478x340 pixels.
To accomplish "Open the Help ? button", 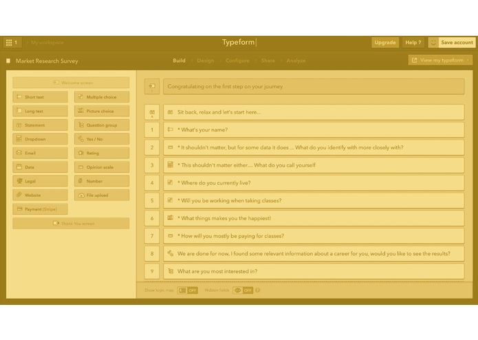I will (x=413, y=43).
